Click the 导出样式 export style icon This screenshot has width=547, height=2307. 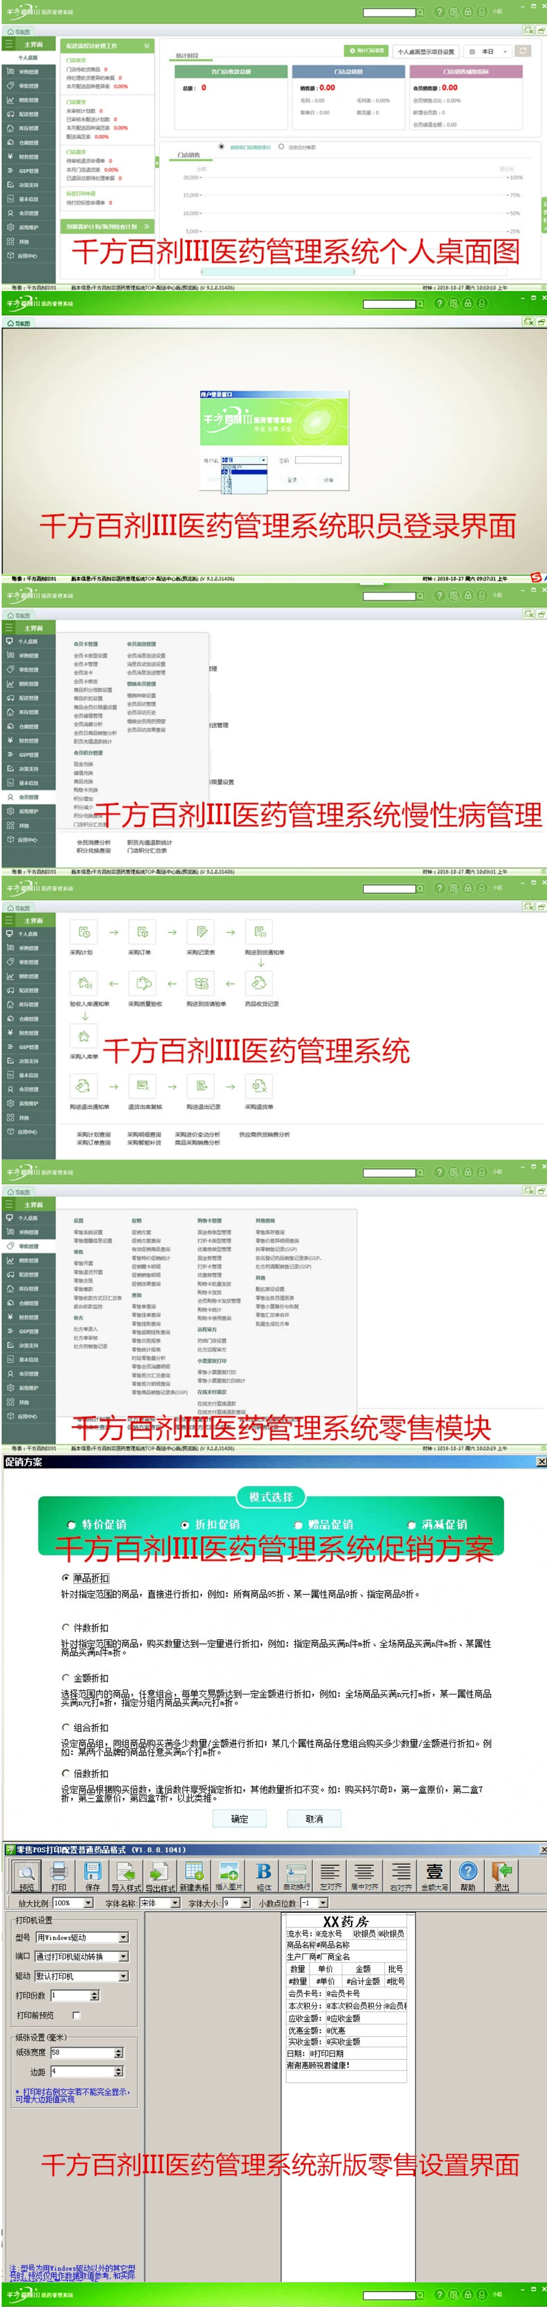coord(160,1875)
